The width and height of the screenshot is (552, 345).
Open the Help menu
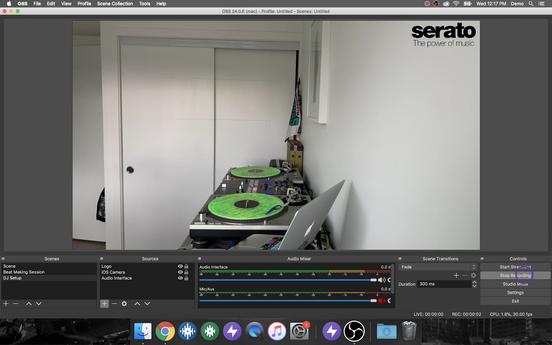pos(161,4)
